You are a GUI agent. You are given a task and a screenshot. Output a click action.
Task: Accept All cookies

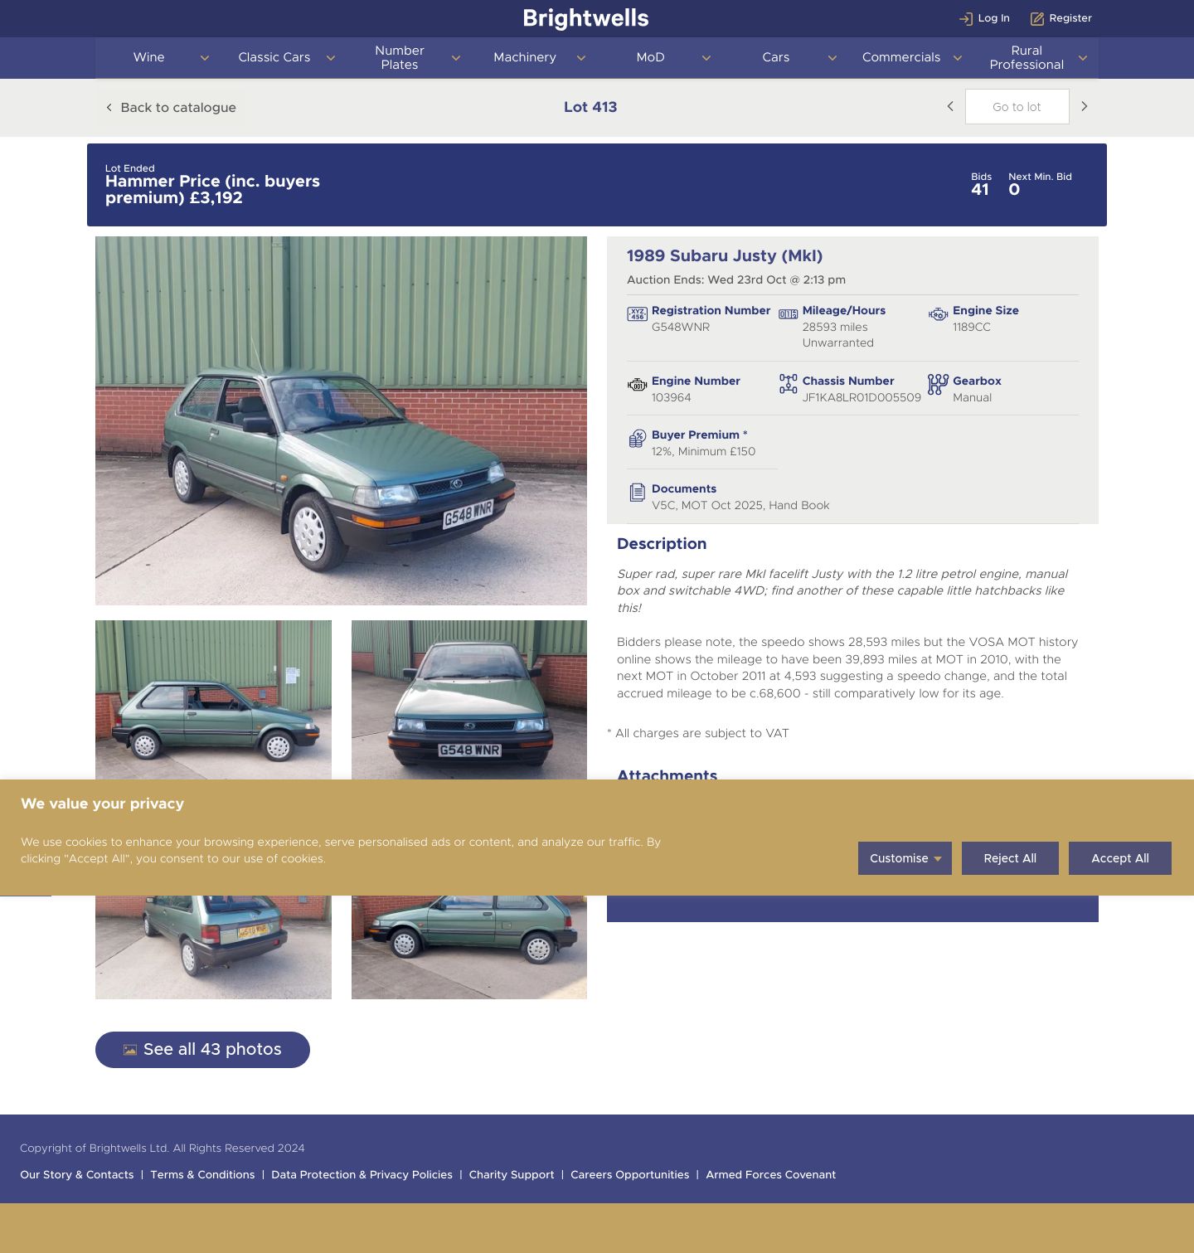click(x=1120, y=858)
